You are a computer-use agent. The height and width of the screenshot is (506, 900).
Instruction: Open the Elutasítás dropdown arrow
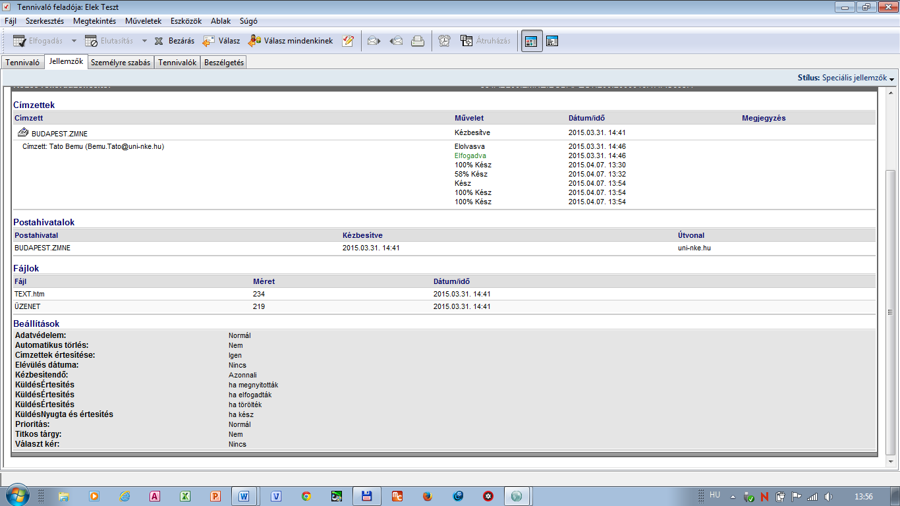click(x=145, y=41)
